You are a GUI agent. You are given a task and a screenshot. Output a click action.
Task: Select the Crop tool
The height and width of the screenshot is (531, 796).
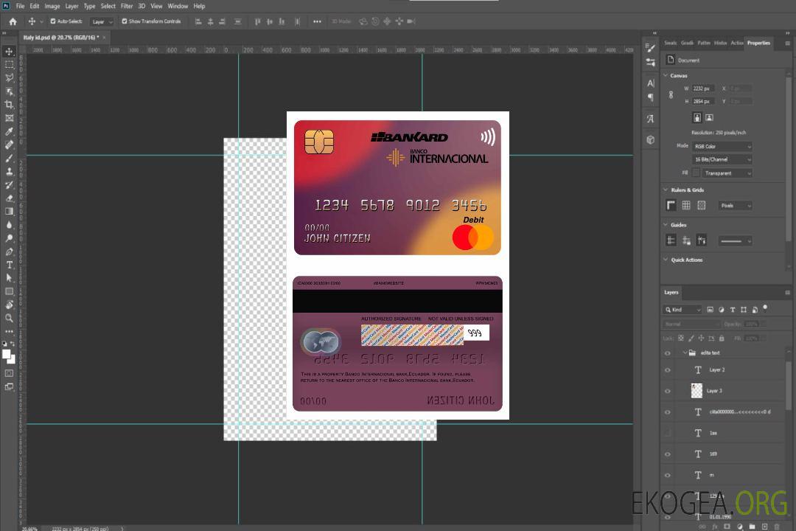9,105
